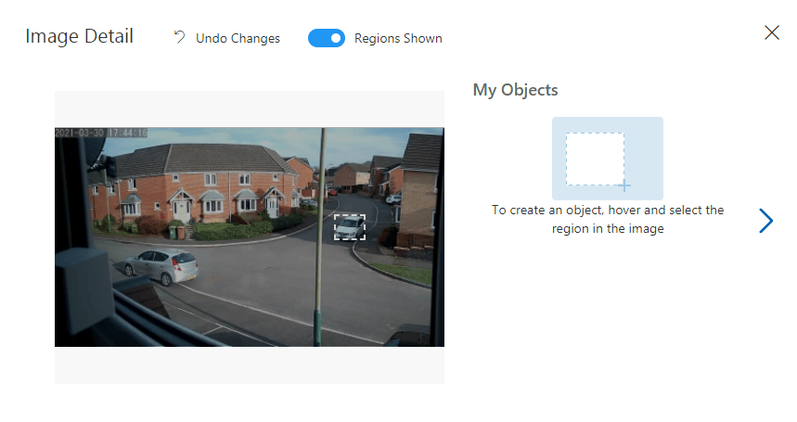
Task: Close the Image Detail dialog
Action: (x=772, y=32)
